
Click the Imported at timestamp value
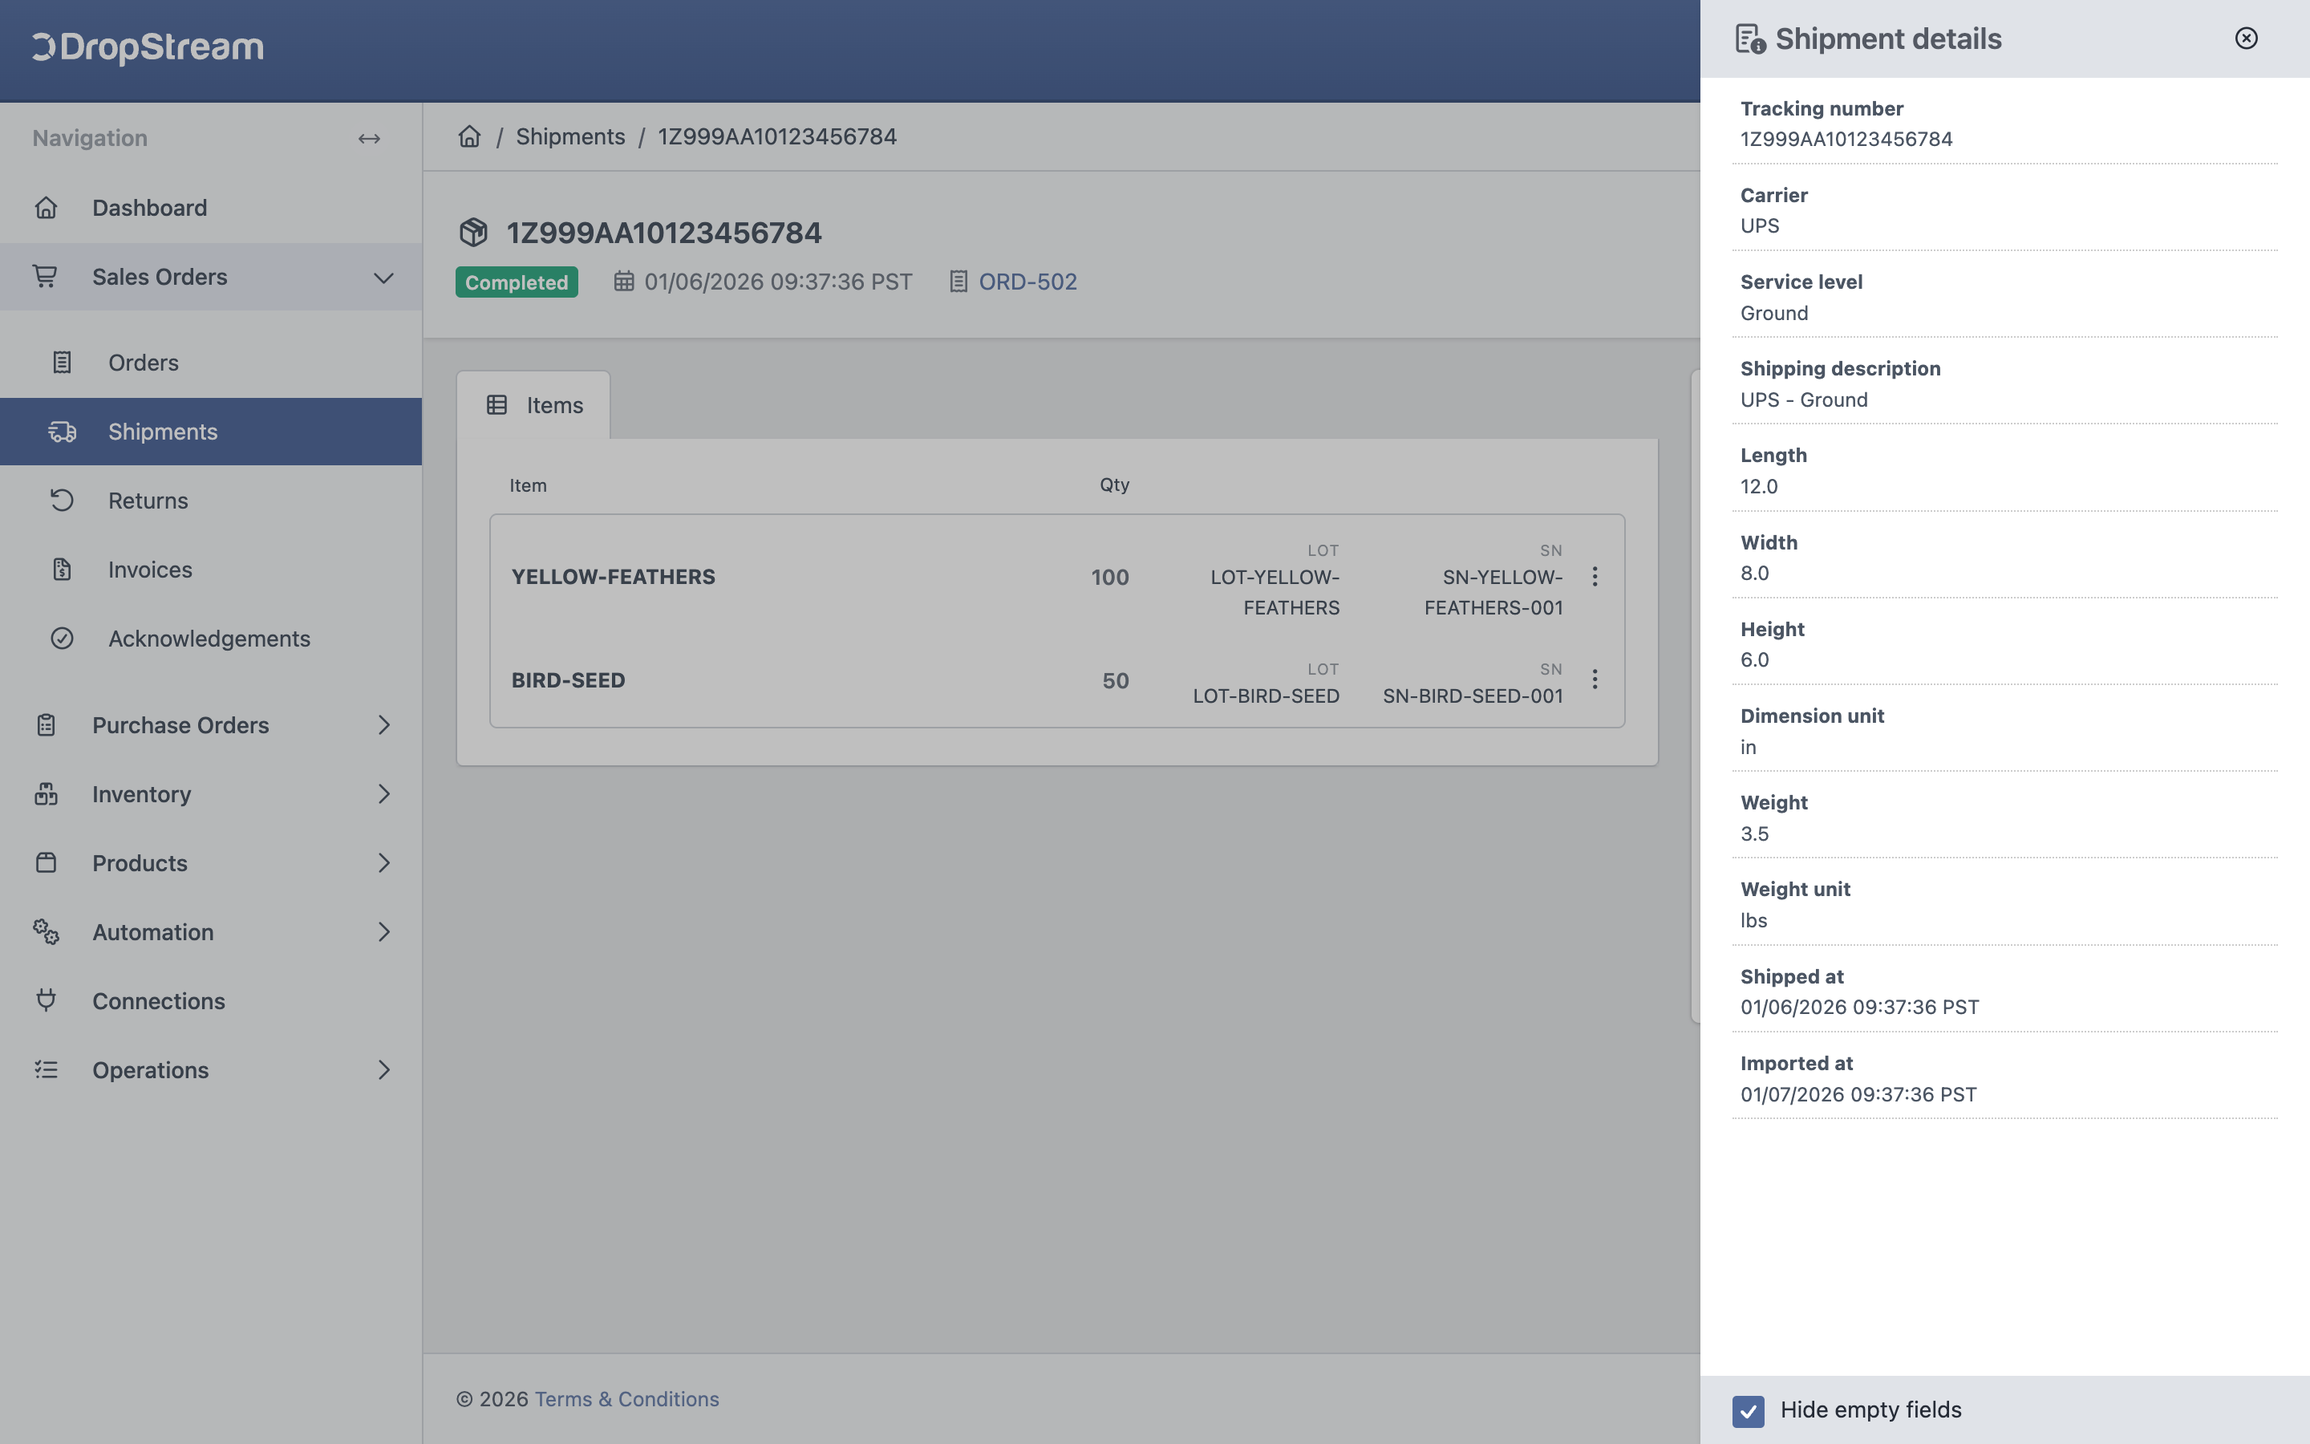(1858, 1094)
